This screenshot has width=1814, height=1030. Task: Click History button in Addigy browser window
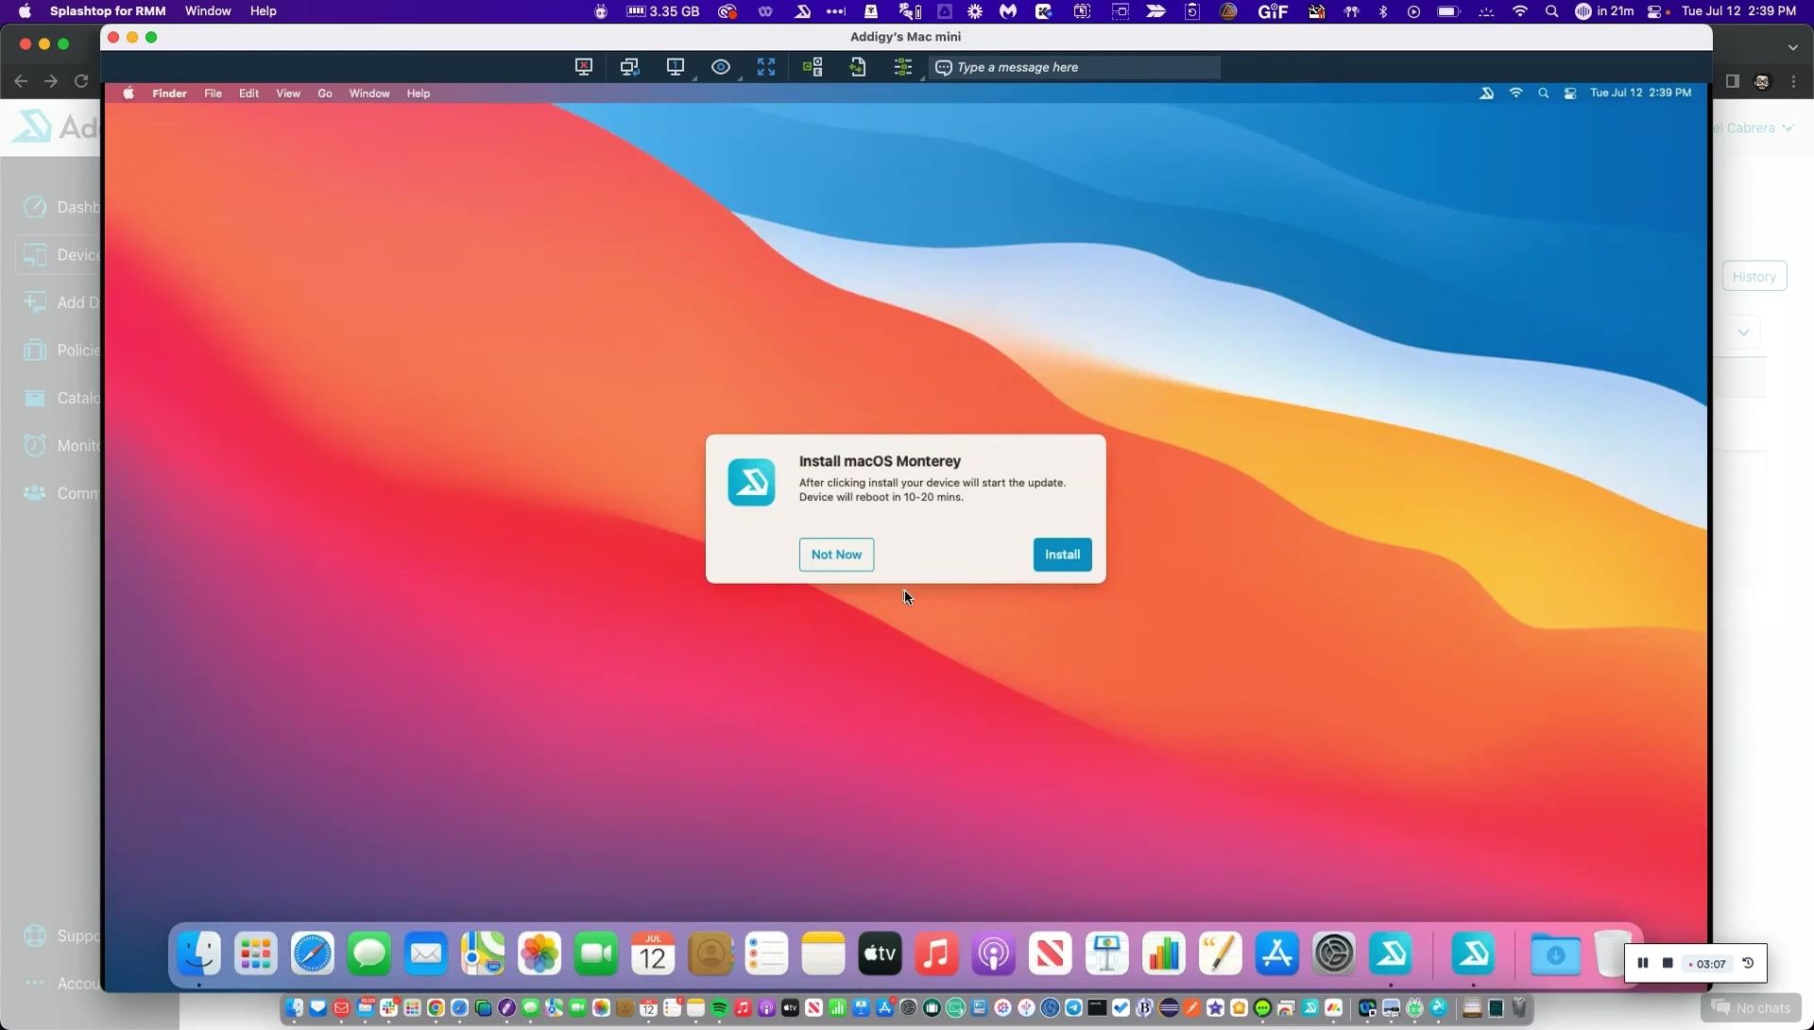point(1754,277)
